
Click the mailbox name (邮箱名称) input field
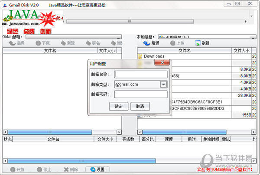tap(141, 75)
